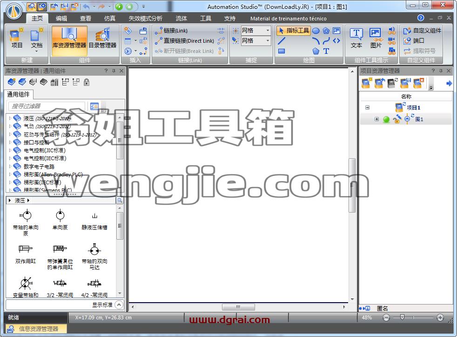Select 梯形图(Allen-Bradley PLC) library item

(x=53, y=175)
